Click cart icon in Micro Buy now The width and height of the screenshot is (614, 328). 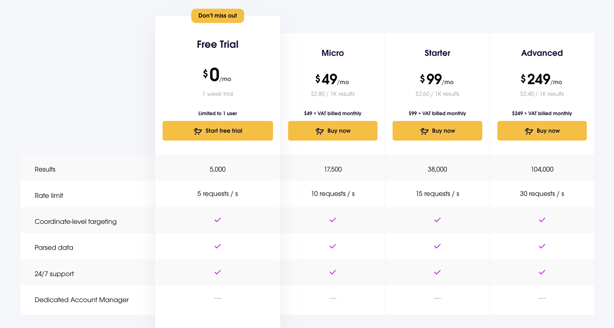319,131
